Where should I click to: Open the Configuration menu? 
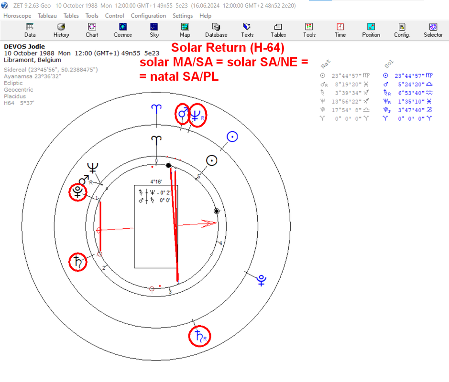(x=148, y=16)
